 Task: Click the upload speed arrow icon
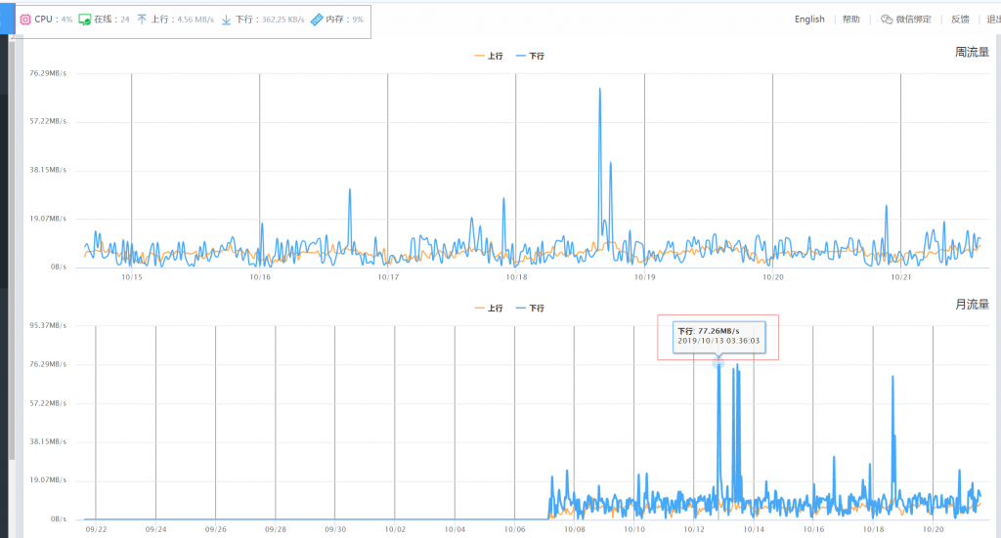(x=142, y=20)
